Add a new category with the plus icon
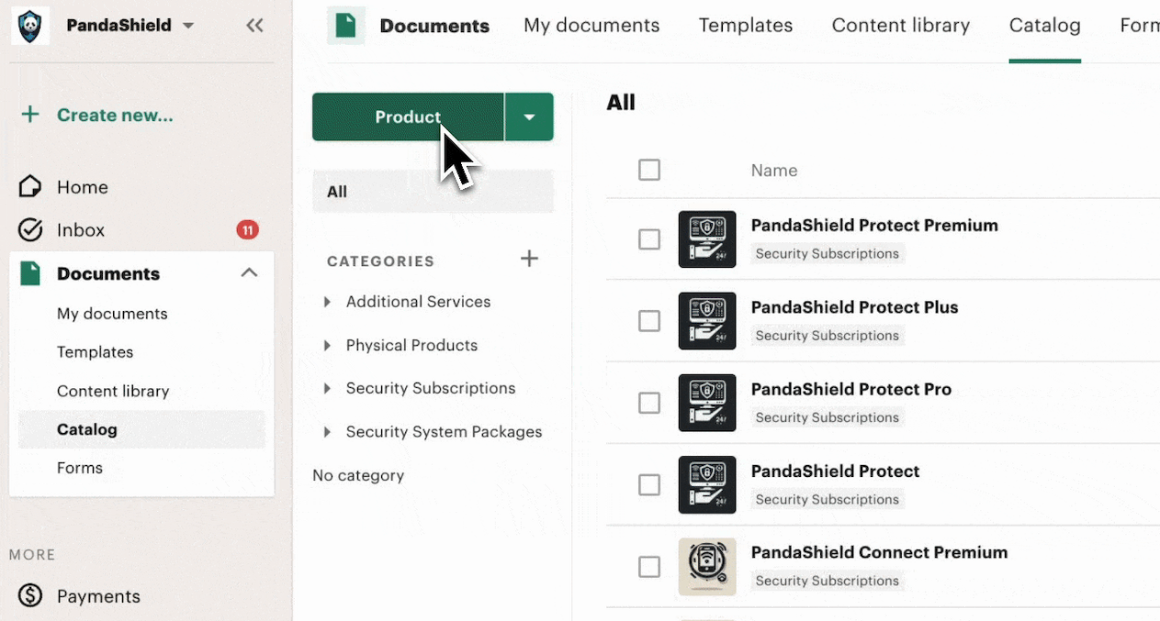Screen dimensions: 1160x621 530,259
